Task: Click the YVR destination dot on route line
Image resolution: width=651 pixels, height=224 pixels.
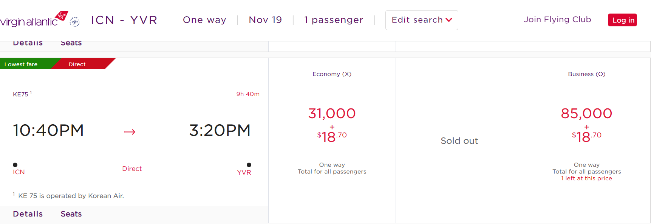Action: point(249,165)
